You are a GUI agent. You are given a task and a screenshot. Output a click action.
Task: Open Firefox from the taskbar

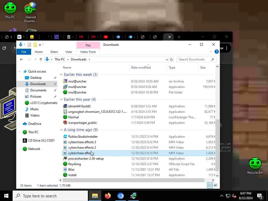(108, 196)
